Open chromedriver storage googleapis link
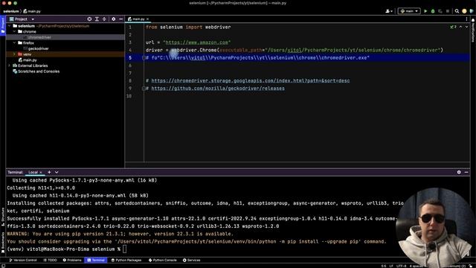Screen dimensions: 476x268 pos(251,80)
